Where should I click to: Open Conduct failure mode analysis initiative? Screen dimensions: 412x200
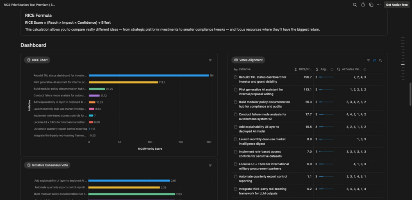click(262, 117)
